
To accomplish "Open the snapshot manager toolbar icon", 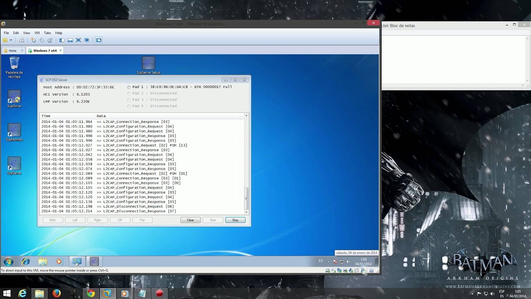I will [x=50, y=40].
